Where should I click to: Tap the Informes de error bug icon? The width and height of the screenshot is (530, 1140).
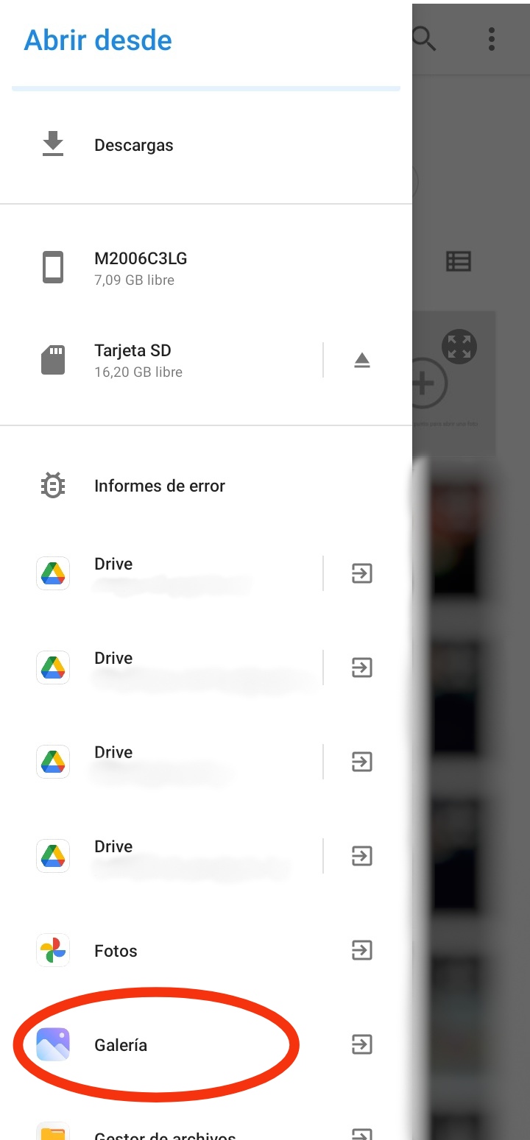point(53,486)
